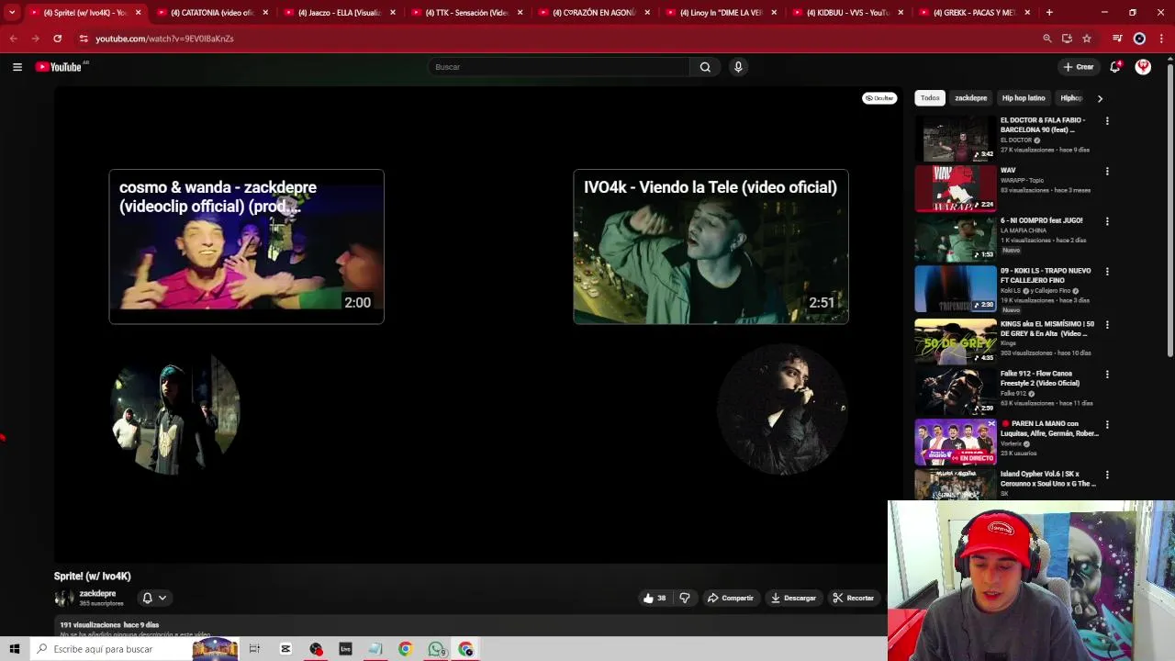Switch to CORAZÓN EN AGONÍA tab
The image size is (1175, 661).
(593, 13)
